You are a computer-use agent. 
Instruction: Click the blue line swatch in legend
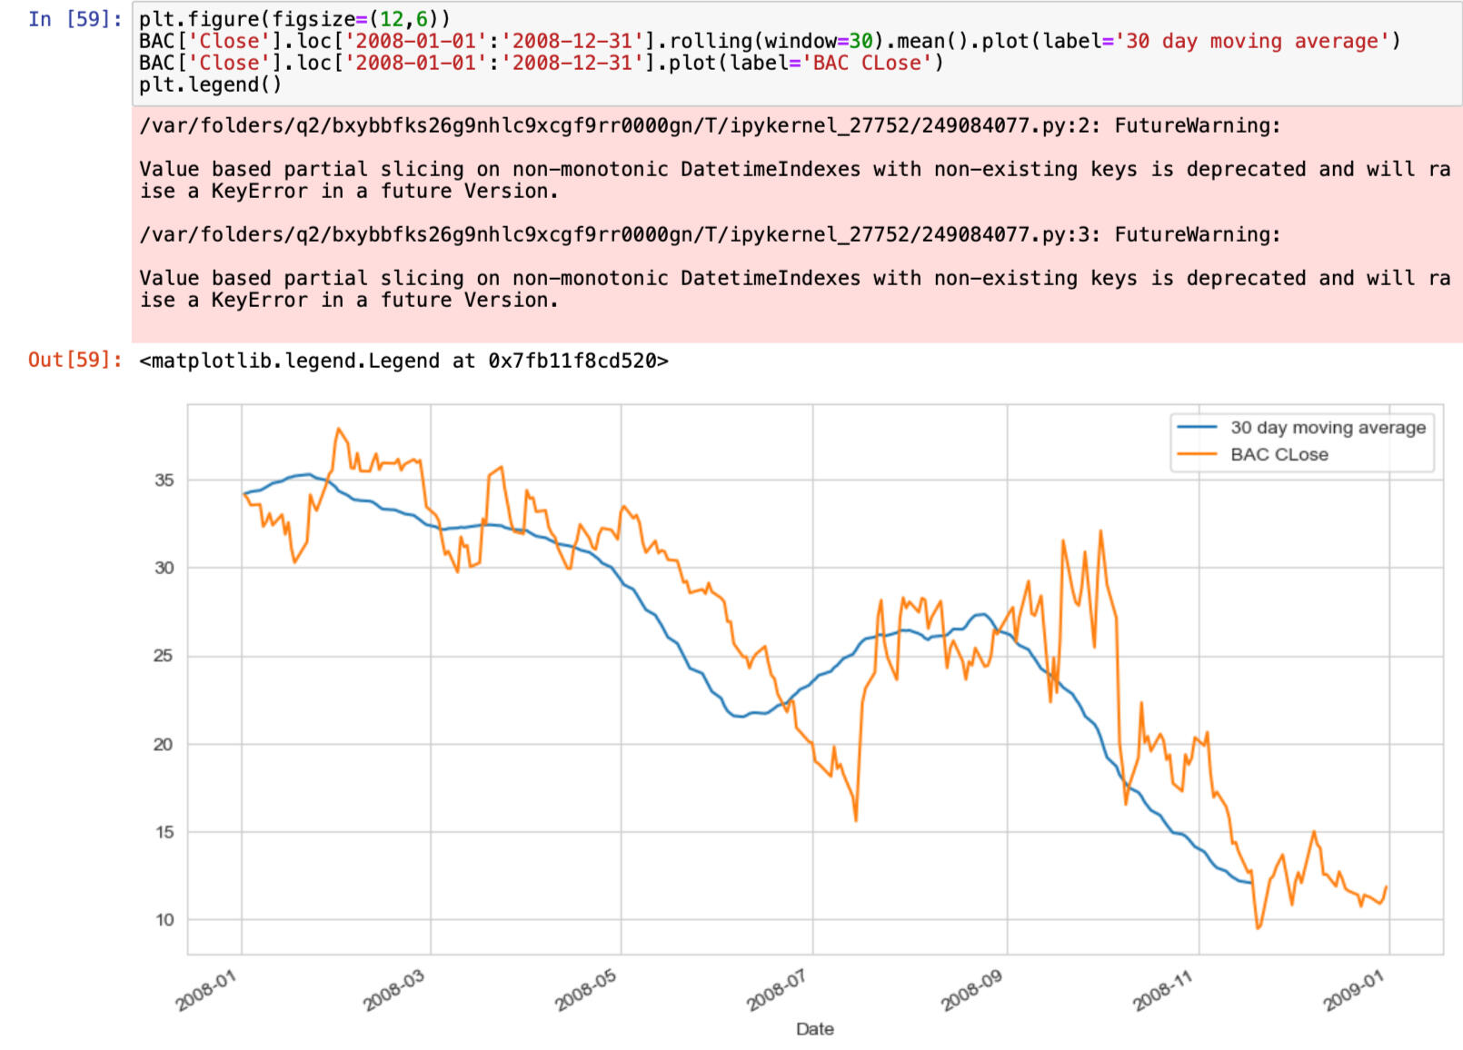[x=1196, y=427]
